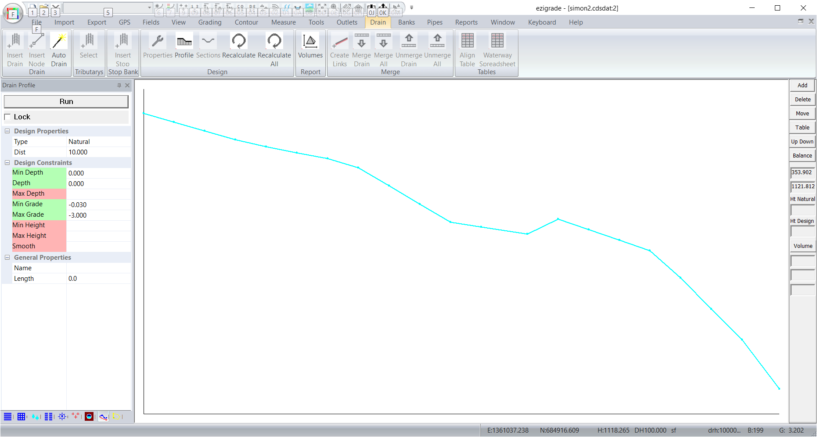This screenshot has width=817, height=437.
Task: Open the Grading ribbon tab
Action: pyautogui.click(x=210, y=22)
